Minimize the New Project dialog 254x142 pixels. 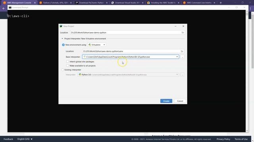pos(175,26)
